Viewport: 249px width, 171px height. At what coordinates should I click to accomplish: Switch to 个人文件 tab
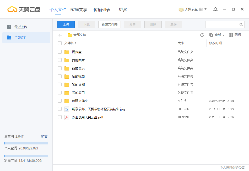58,9
